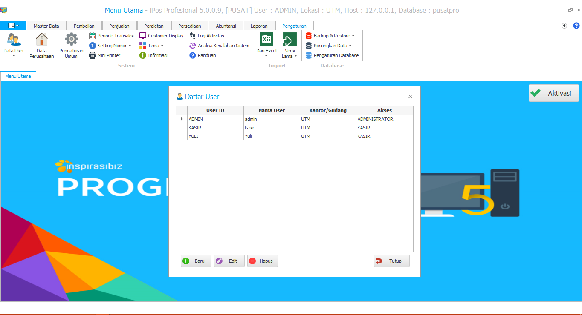This screenshot has height=315, width=582.
Task: Click the Periode Transaksi calendar icon
Action: [93, 36]
